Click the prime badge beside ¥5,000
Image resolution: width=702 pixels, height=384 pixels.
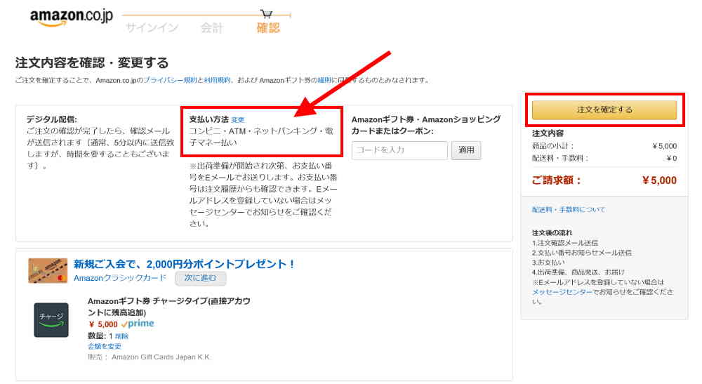(138, 324)
